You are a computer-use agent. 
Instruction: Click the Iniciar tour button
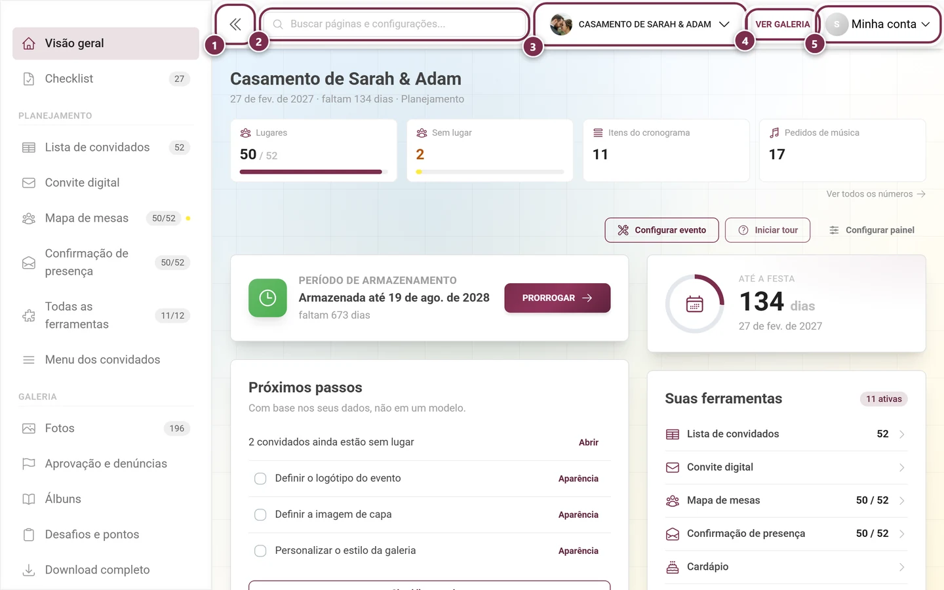[768, 230]
